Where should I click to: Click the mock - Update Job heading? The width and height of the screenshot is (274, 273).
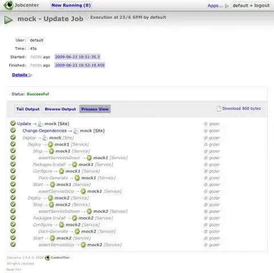coord(50,19)
